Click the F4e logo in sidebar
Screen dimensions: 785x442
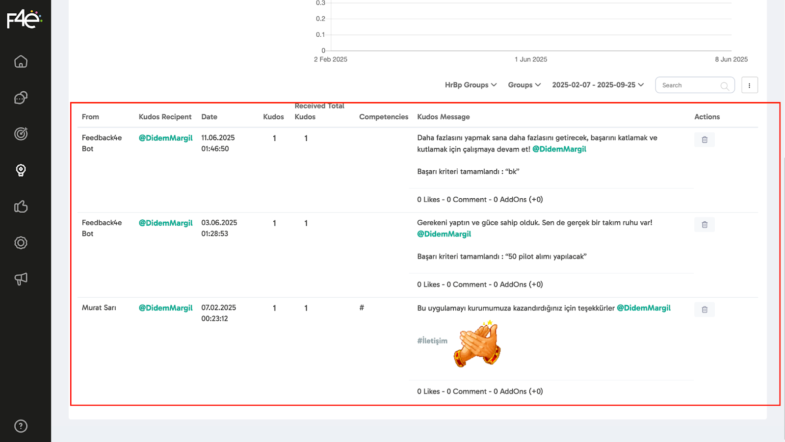coord(24,19)
